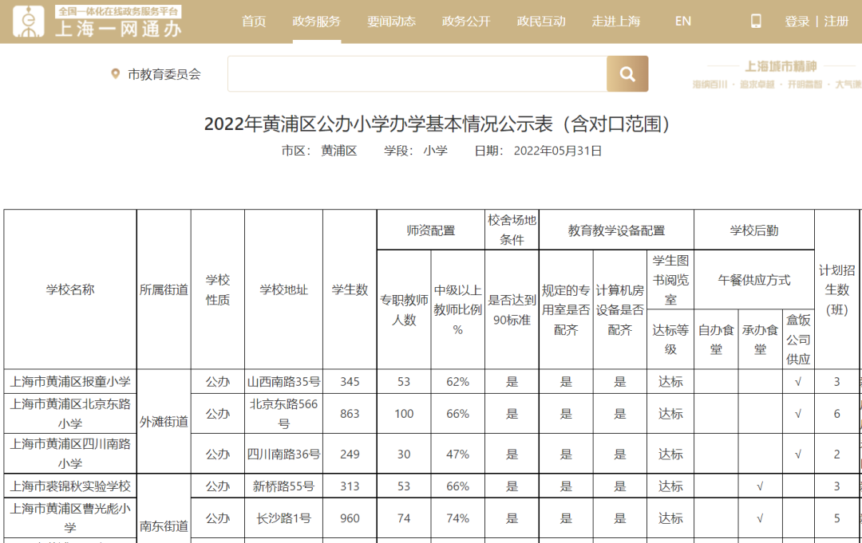Click address 长沙路1号

point(283,517)
